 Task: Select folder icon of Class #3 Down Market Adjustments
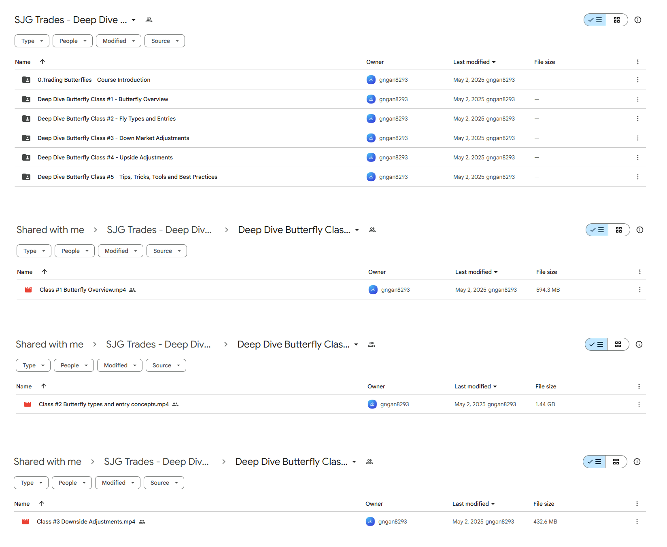pos(26,138)
